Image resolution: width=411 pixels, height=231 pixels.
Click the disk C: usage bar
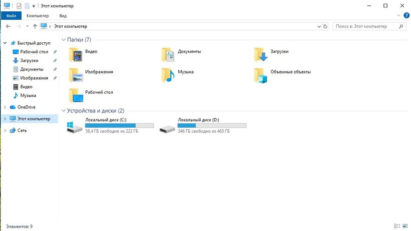(120, 126)
